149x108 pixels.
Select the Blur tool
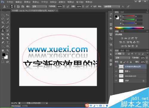coord(3,38)
